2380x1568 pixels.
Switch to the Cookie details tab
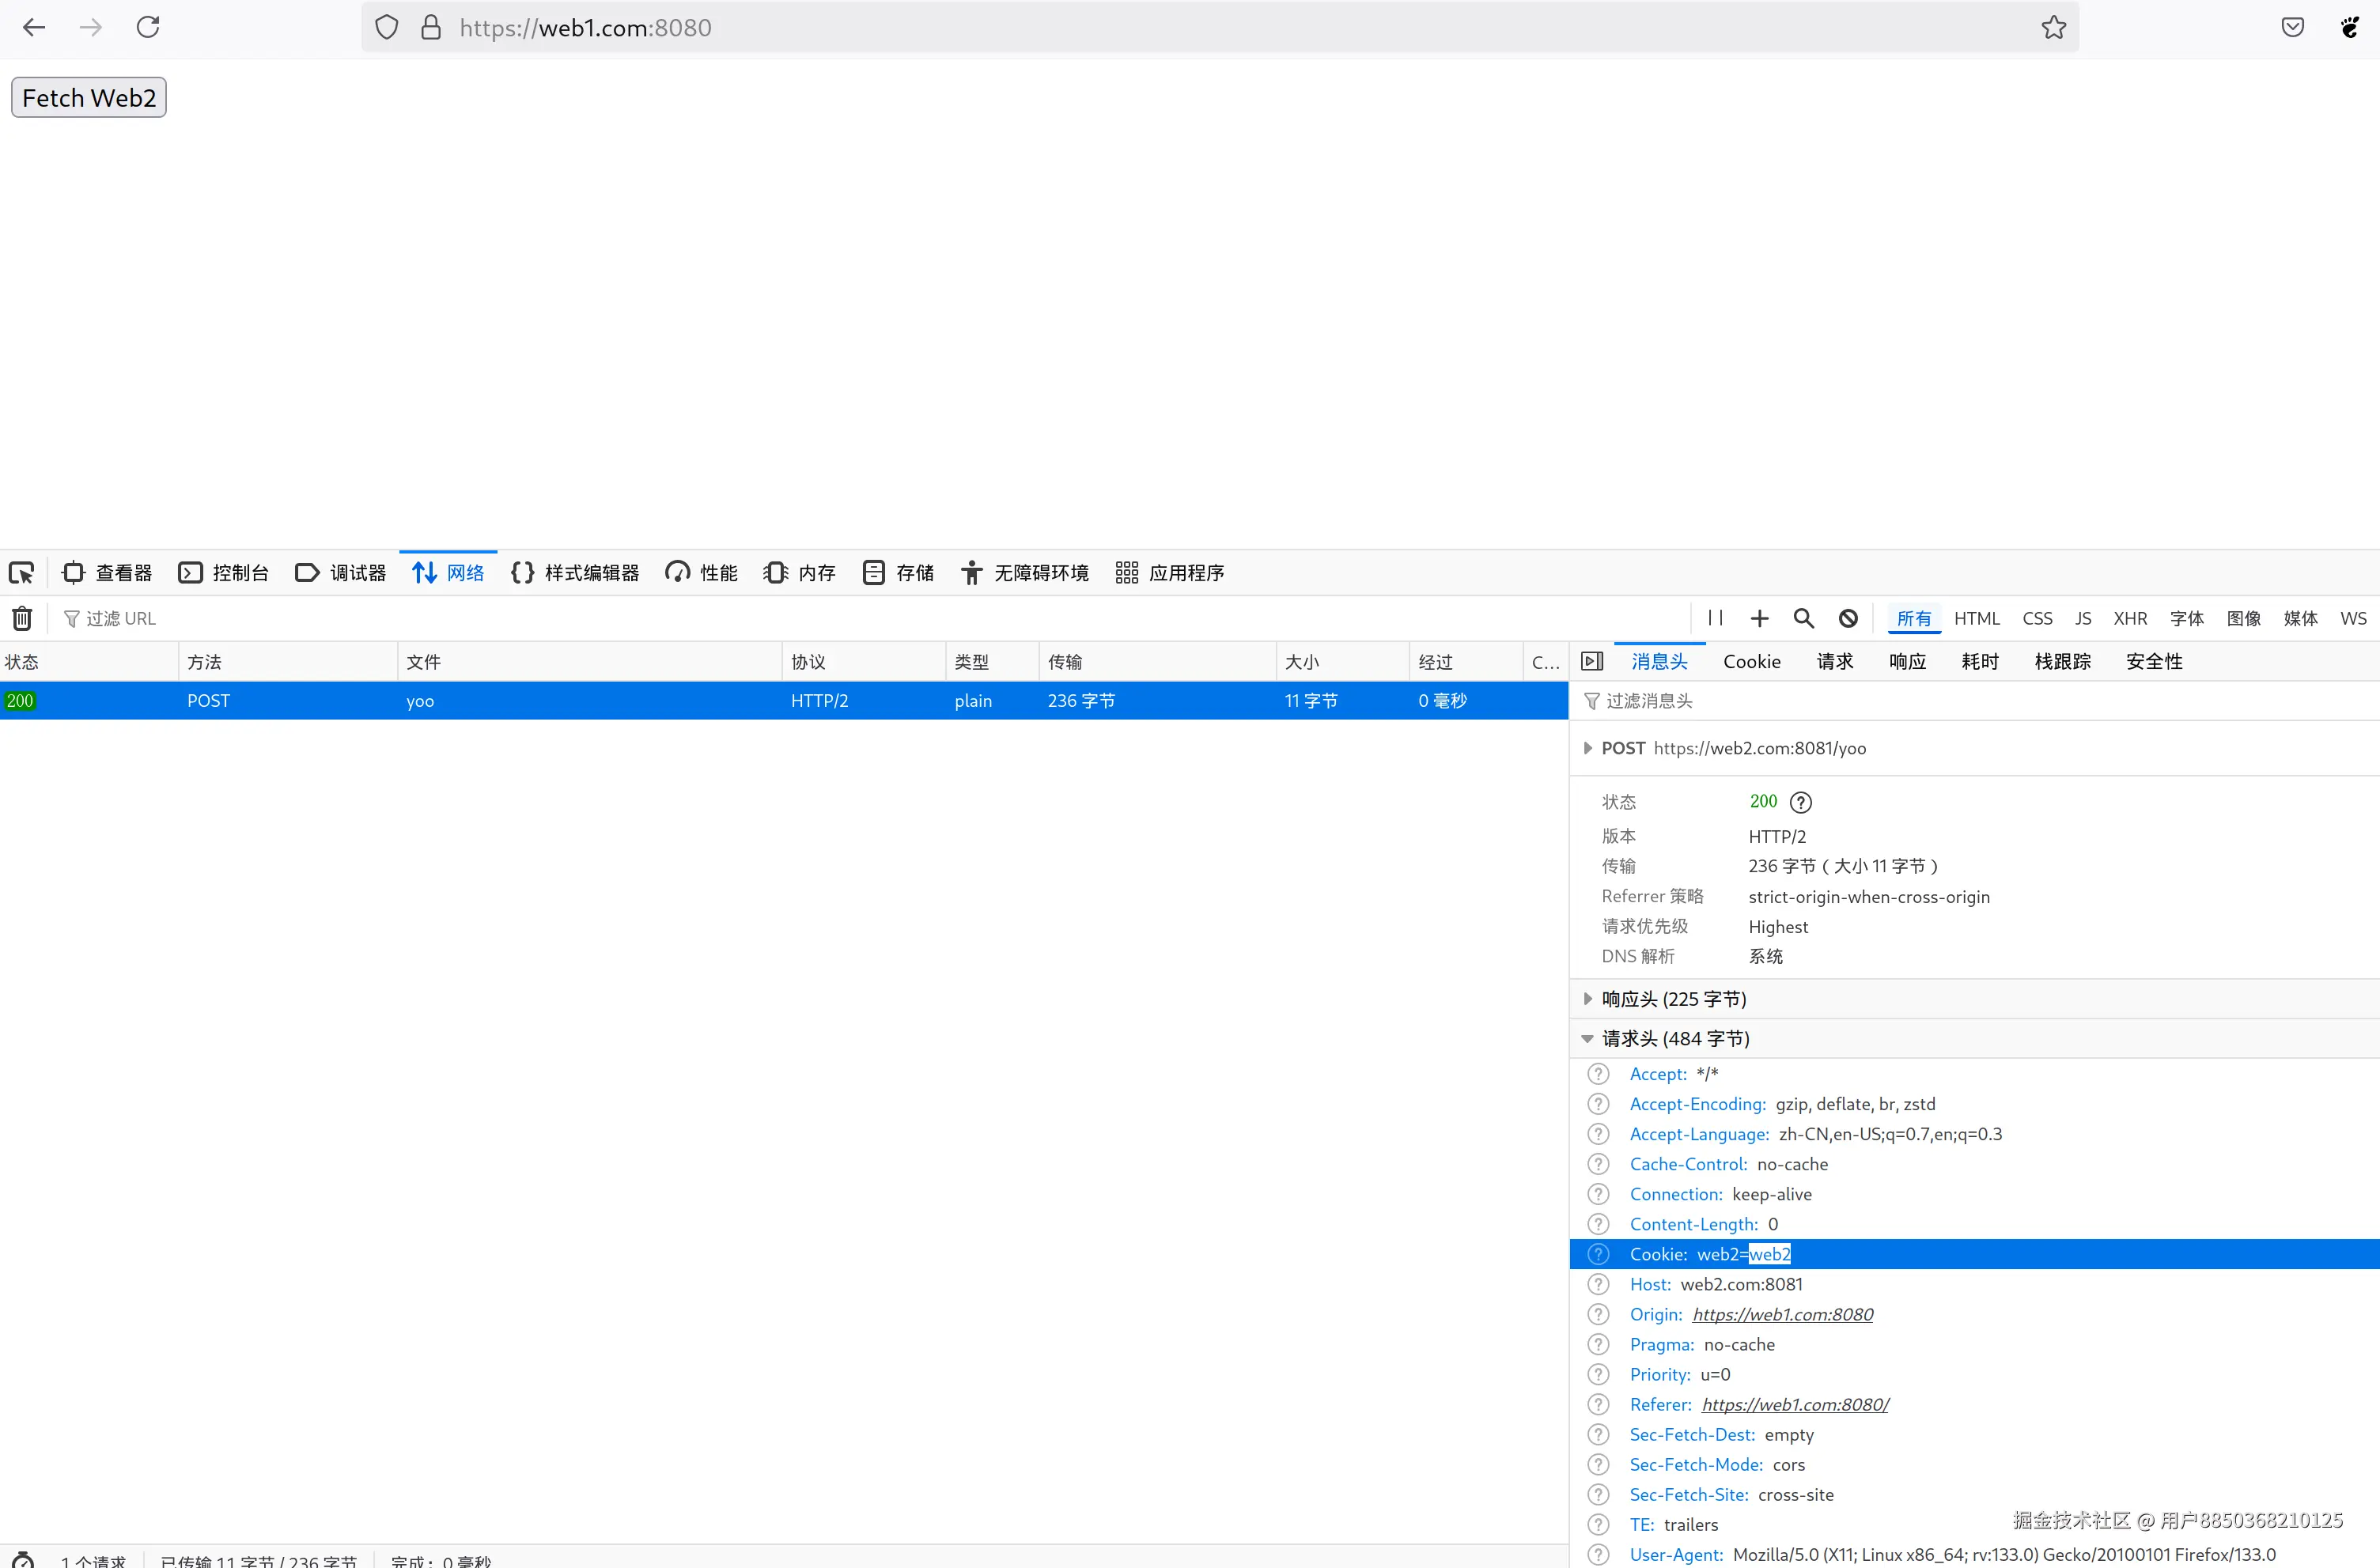click(x=1751, y=661)
